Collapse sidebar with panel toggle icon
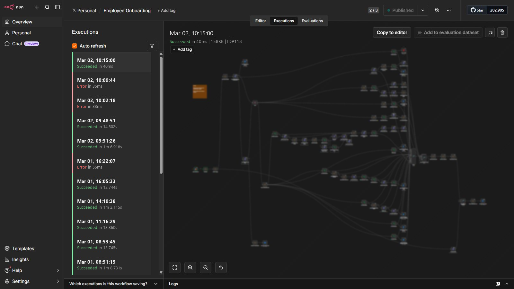 [x=58, y=7]
